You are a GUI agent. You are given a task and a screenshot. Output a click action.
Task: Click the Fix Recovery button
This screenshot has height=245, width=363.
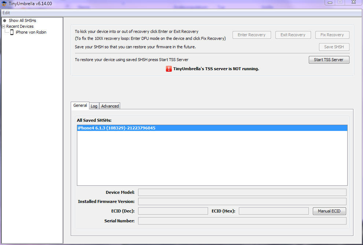(332, 35)
